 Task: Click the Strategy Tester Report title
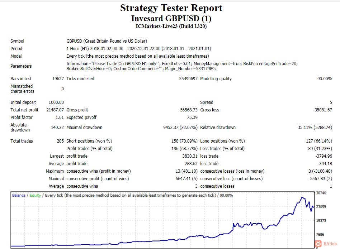[171, 8]
